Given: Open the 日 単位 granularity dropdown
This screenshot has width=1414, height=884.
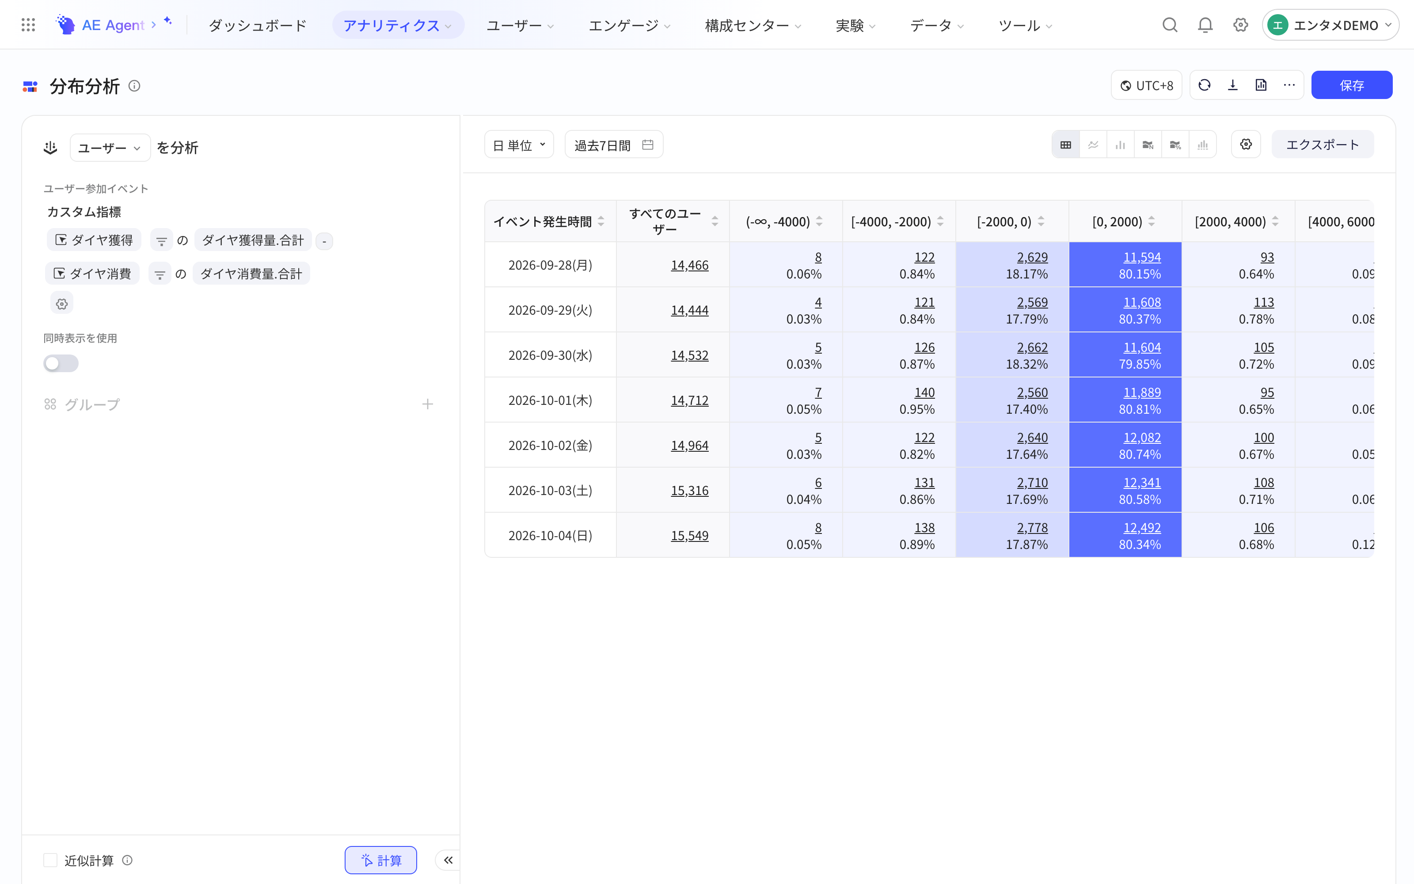Looking at the screenshot, I should click(x=519, y=145).
